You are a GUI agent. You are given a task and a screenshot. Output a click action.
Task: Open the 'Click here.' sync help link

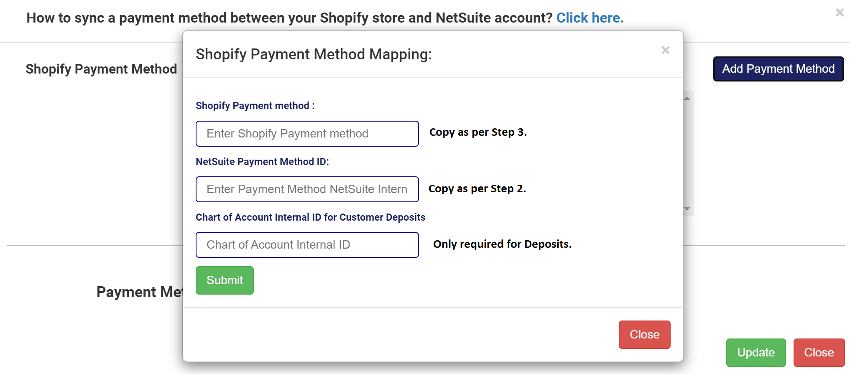[x=590, y=18]
